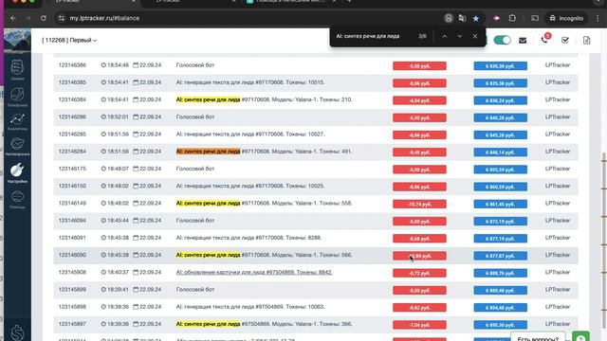Open the Телефония sidebar section

coord(17,97)
